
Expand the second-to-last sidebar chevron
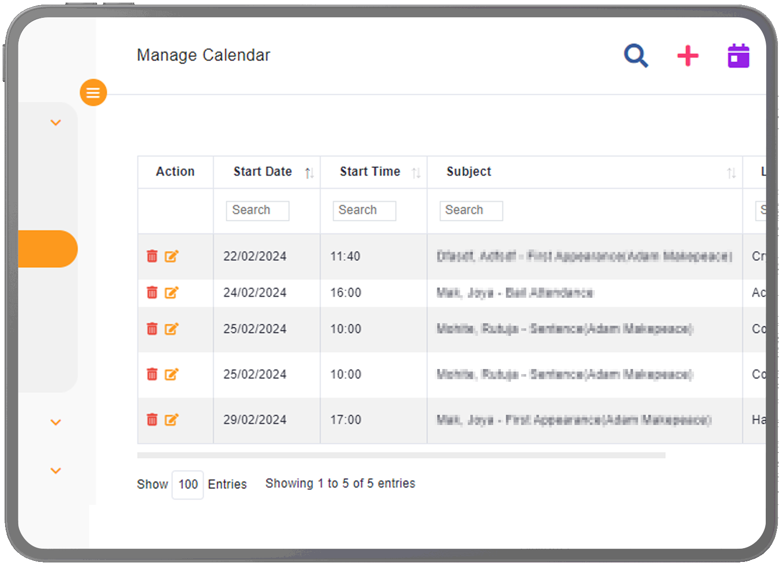pyautogui.click(x=56, y=422)
